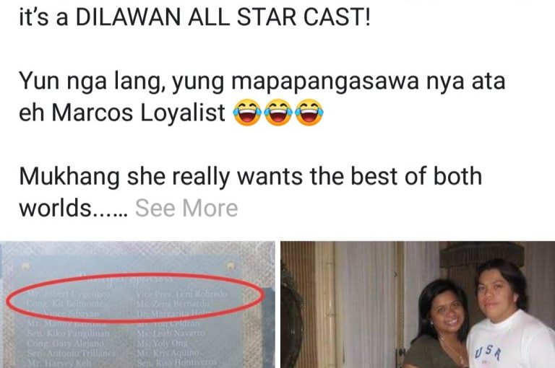Viewport: 555px width, 368px height.
Task: Click the line starting "Yun nga lang"
Action: tap(262, 81)
